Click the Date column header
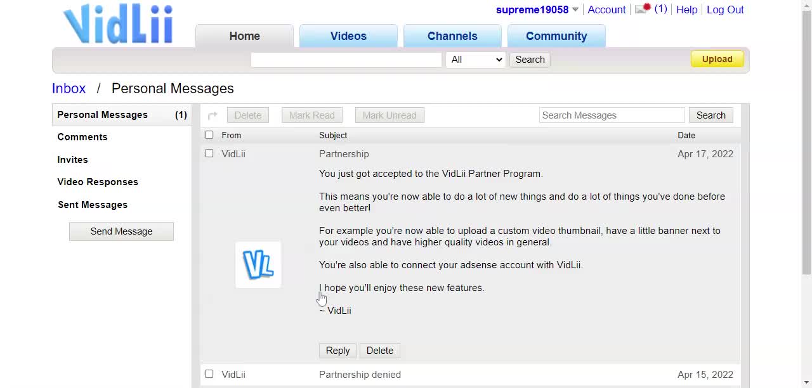The width and height of the screenshot is (812, 388). [686, 135]
